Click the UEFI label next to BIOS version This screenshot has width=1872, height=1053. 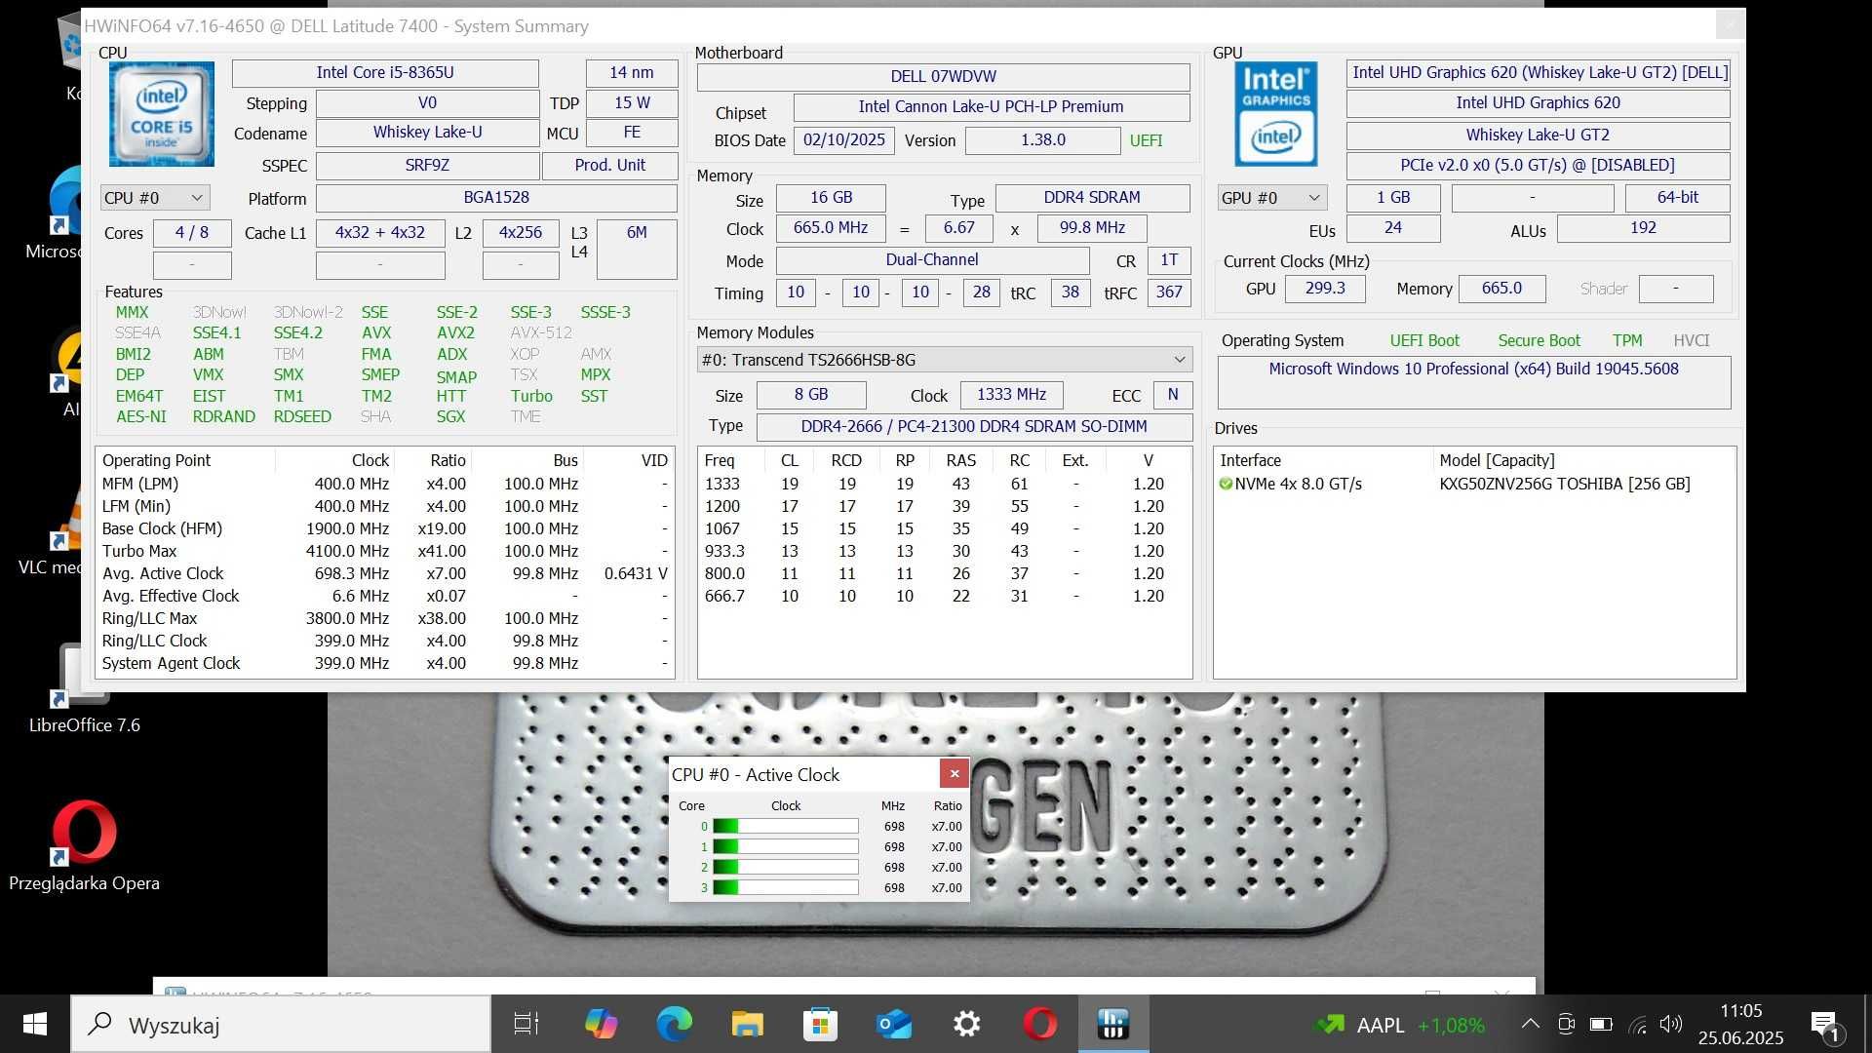pyautogui.click(x=1146, y=140)
